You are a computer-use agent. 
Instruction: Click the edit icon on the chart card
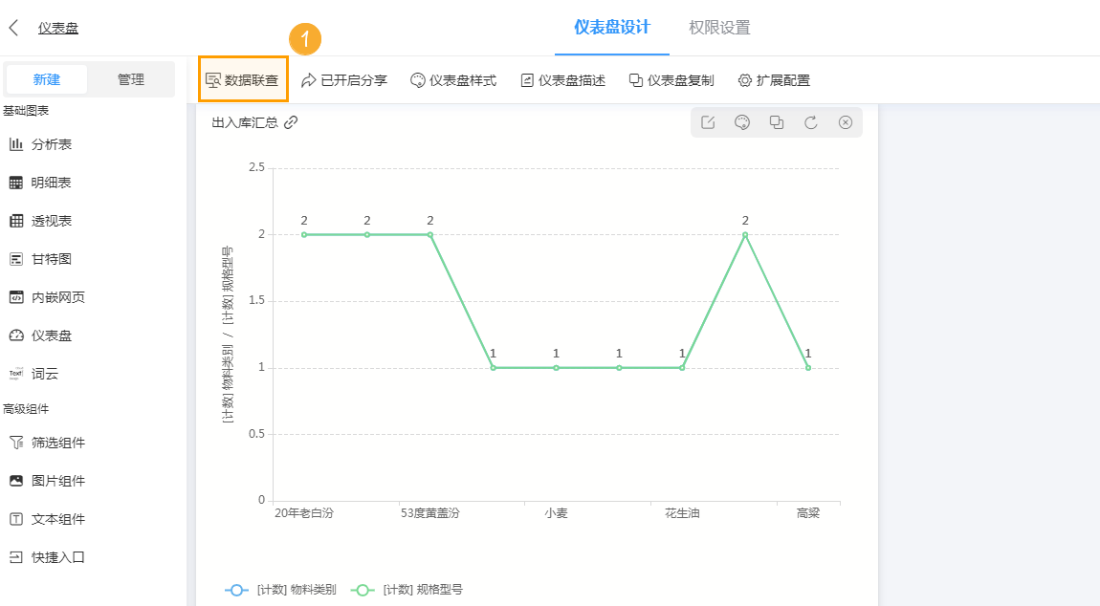708,122
